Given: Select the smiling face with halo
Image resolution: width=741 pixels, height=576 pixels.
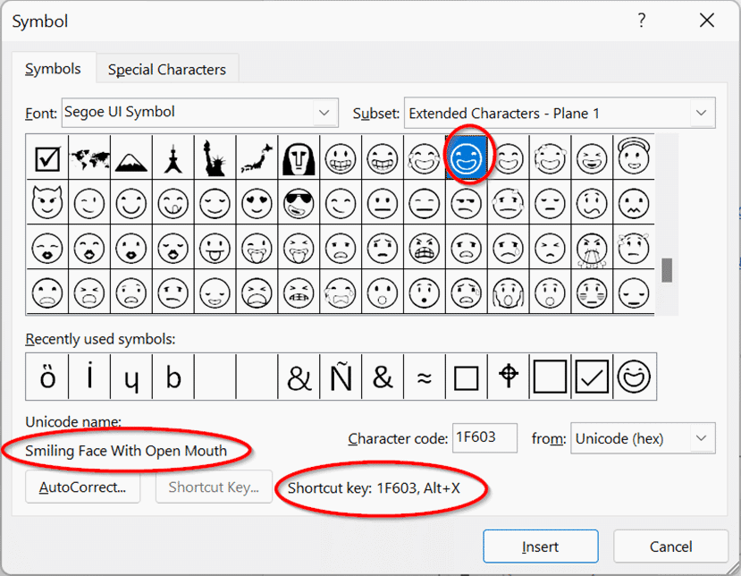Looking at the screenshot, I should [633, 159].
